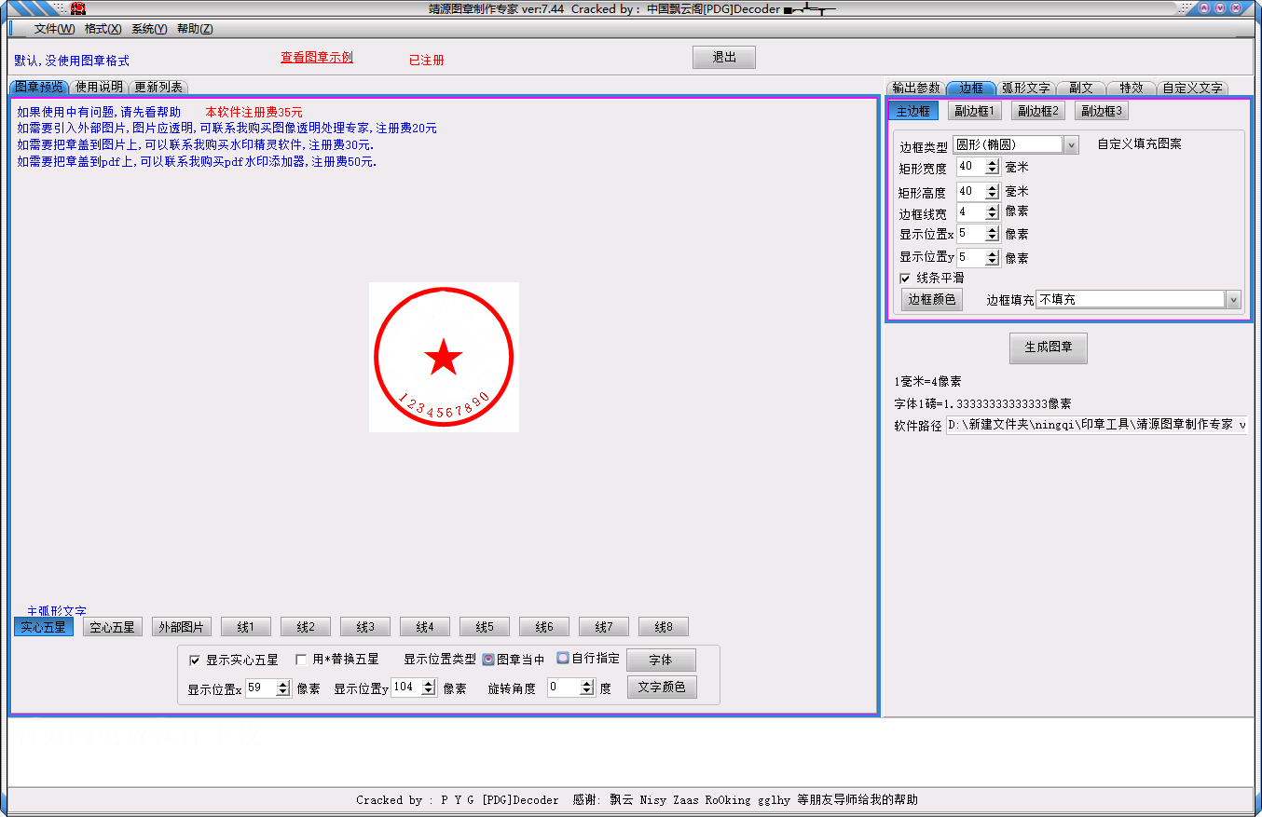Open the 帮助(Z) menu

(195, 29)
